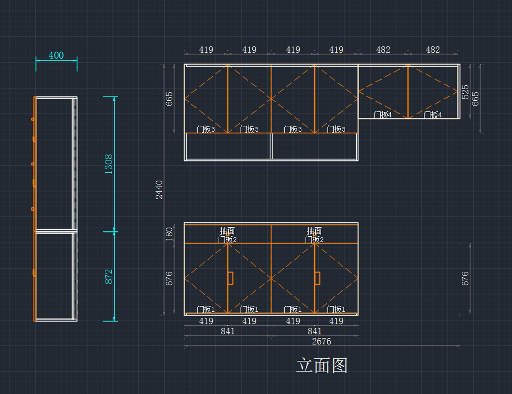The width and height of the screenshot is (512, 394).
Task: Select the cyan 872 height dimension
Action: pyautogui.click(x=109, y=277)
